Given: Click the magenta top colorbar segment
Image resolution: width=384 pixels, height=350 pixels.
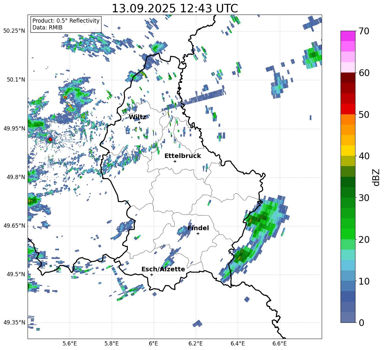Looking at the screenshot, I should (348, 36).
